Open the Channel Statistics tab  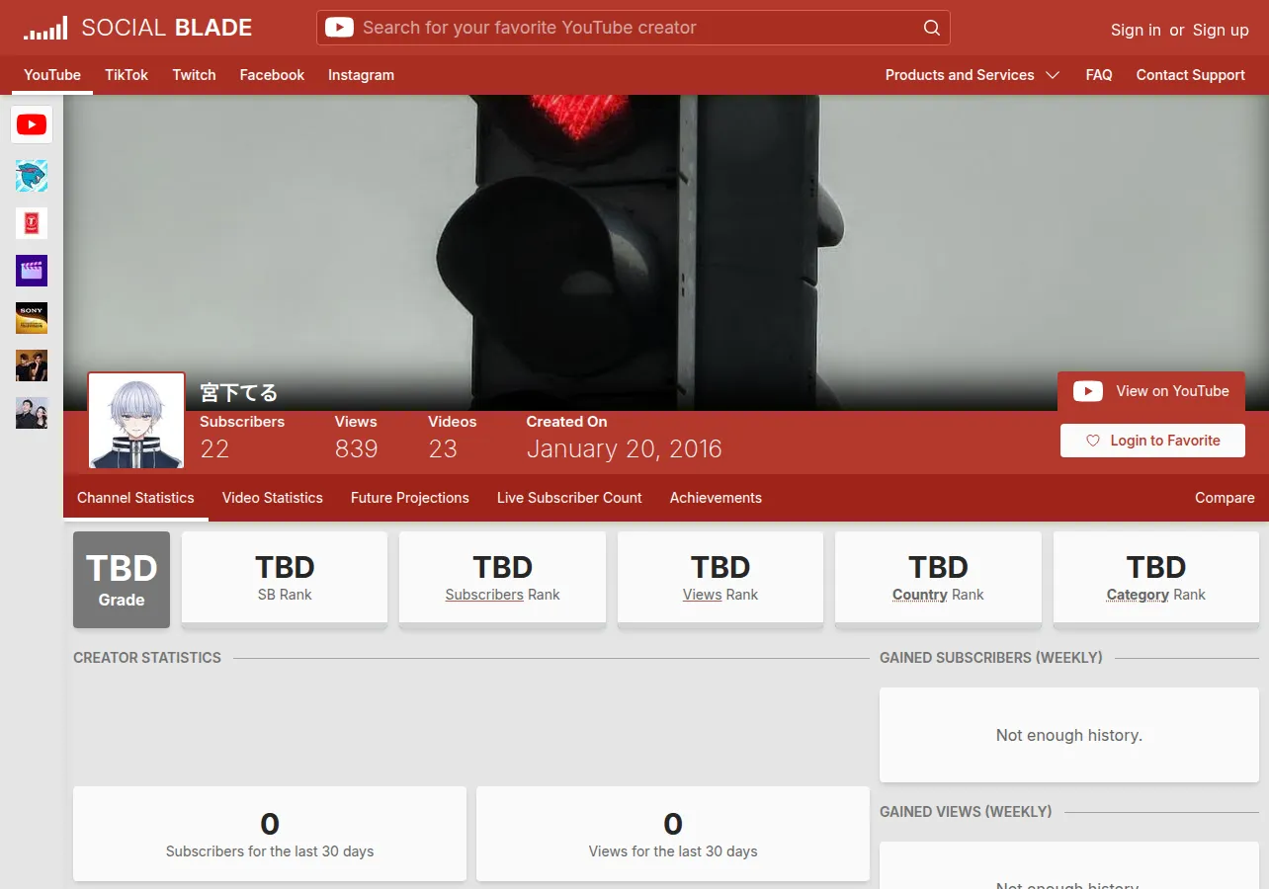(135, 498)
